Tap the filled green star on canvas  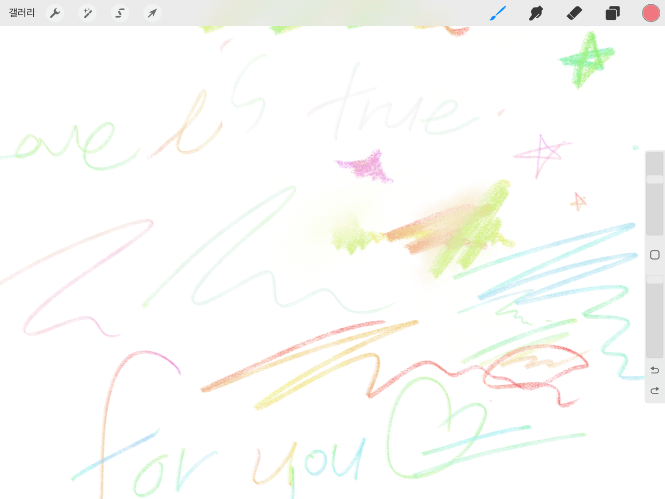[x=586, y=59]
